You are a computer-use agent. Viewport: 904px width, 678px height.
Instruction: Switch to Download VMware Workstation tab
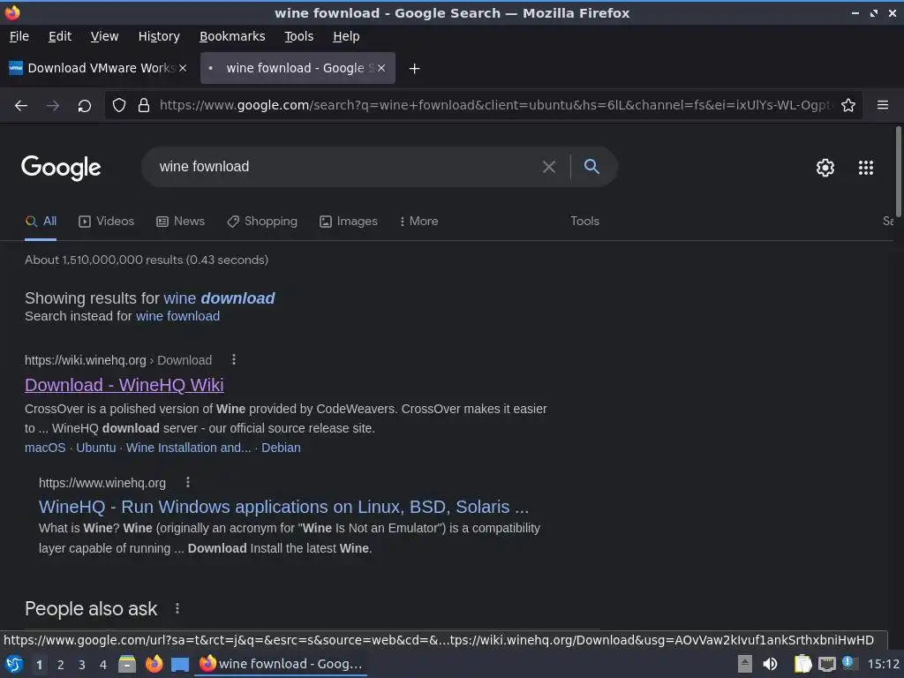pyautogui.click(x=98, y=68)
